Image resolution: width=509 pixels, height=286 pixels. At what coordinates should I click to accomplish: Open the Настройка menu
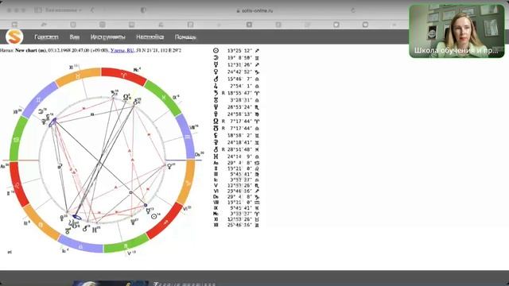pyautogui.click(x=150, y=37)
